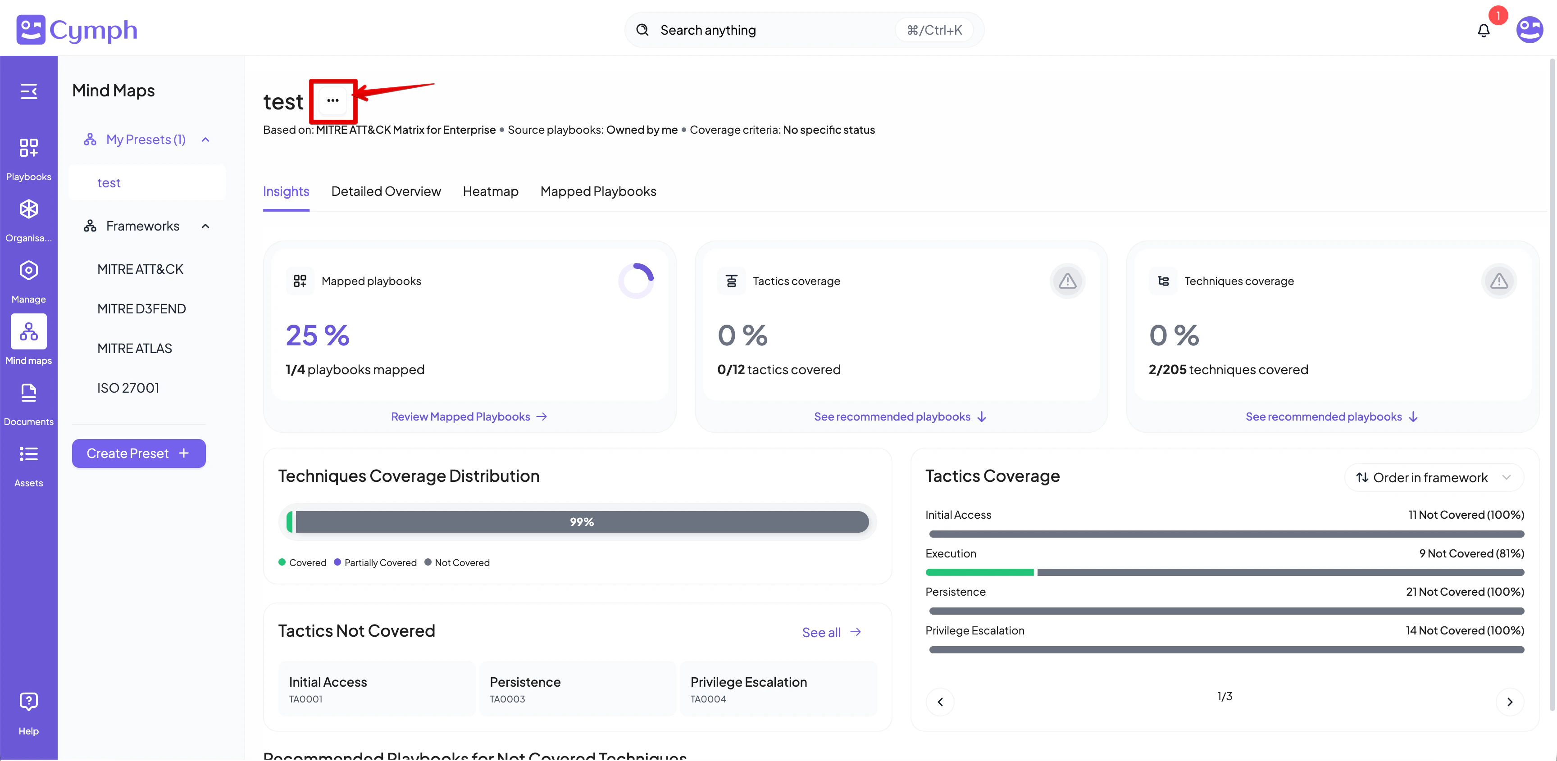Click the Mapped playbooks progress ring

click(x=636, y=280)
